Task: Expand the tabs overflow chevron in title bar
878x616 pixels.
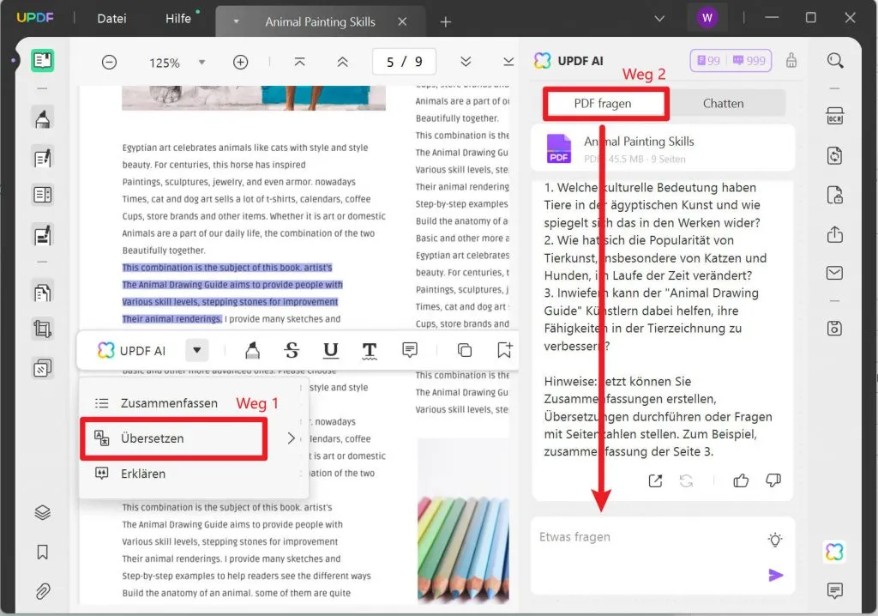Action: tap(659, 19)
